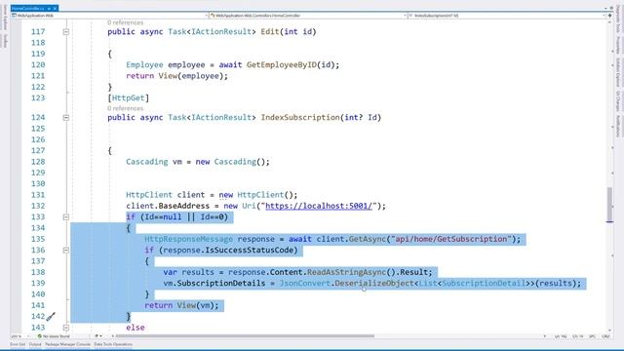
Task: Click the else keyword at line 143
Action: tap(136, 328)
